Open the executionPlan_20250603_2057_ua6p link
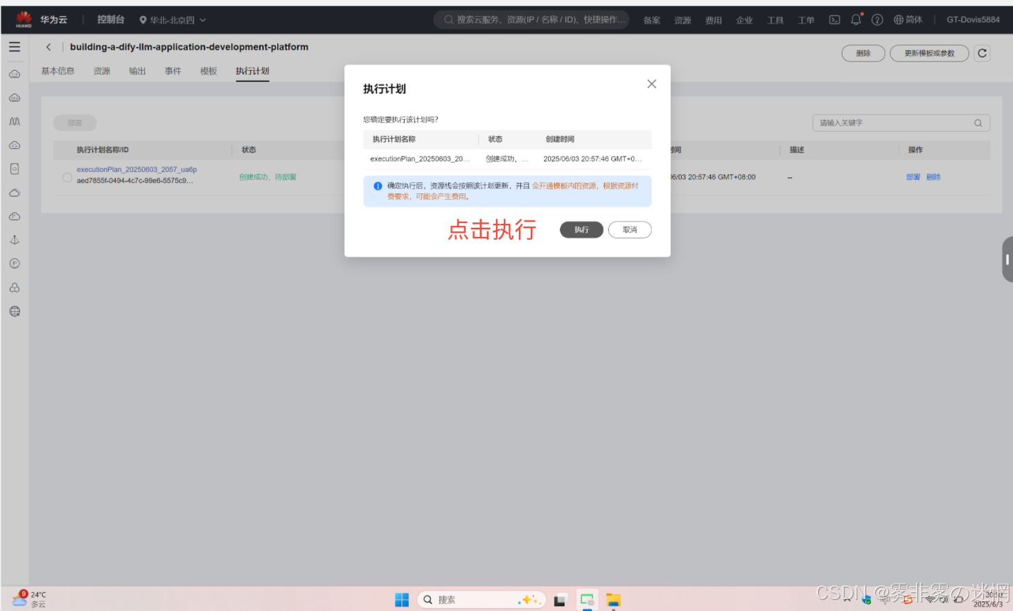This screenshot has height=611, width=1013. point(136,170)
